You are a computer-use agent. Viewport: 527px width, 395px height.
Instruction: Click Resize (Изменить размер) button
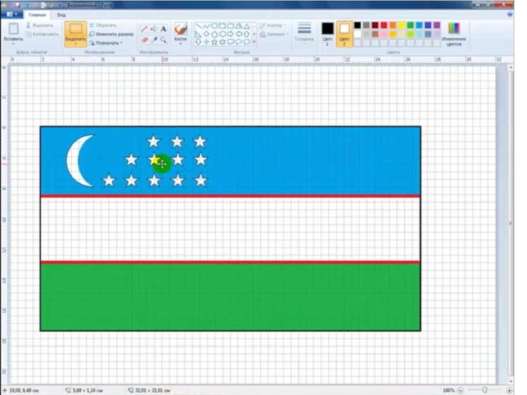(x=111, y=34)
